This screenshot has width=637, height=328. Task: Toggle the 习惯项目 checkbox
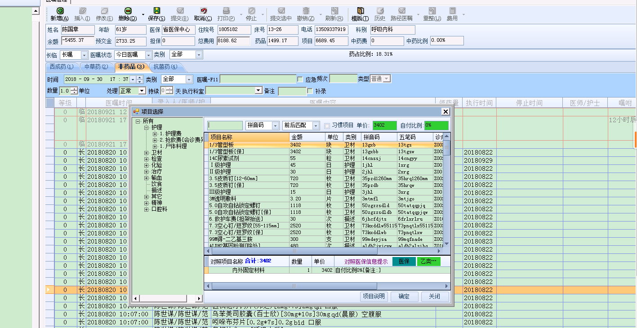327,126
